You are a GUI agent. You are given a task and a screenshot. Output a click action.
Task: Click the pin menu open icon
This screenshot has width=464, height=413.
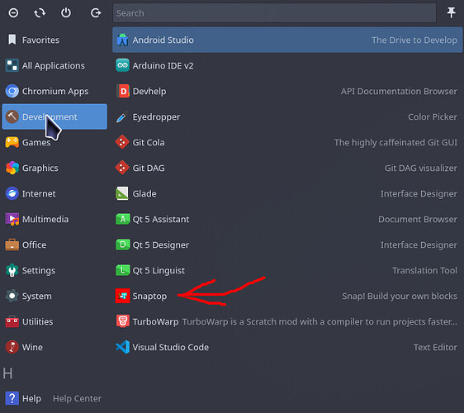click(451, 12)
